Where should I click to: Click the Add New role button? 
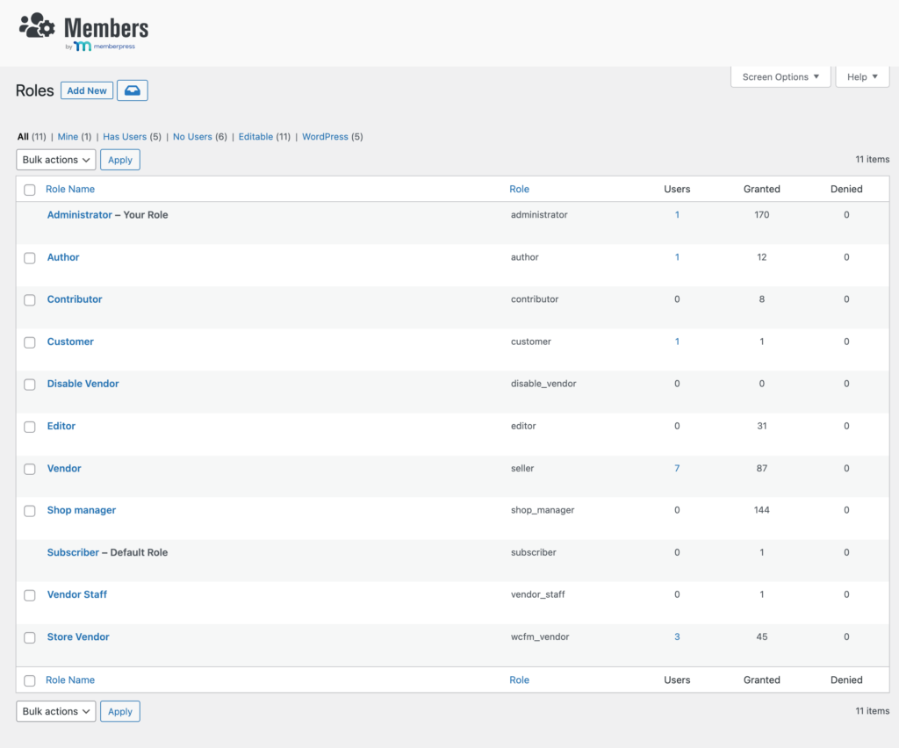pos(87,90)
